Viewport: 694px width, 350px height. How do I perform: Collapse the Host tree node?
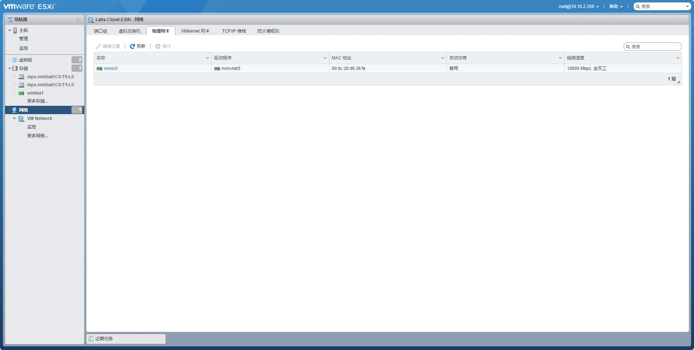9,30
